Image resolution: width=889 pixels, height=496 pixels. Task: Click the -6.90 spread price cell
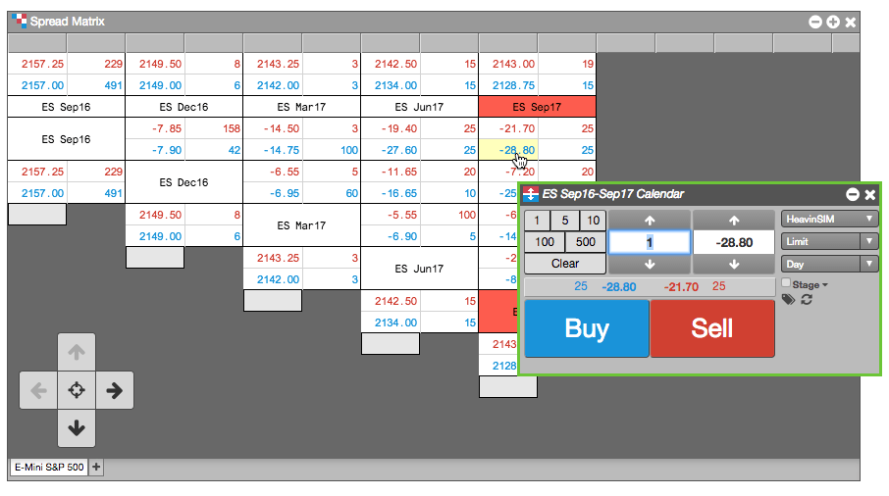[392, 236]
